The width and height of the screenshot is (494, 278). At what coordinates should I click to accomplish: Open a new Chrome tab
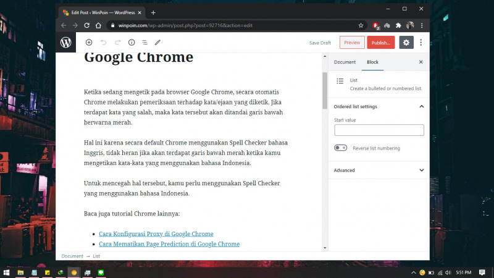click(153, 12)
